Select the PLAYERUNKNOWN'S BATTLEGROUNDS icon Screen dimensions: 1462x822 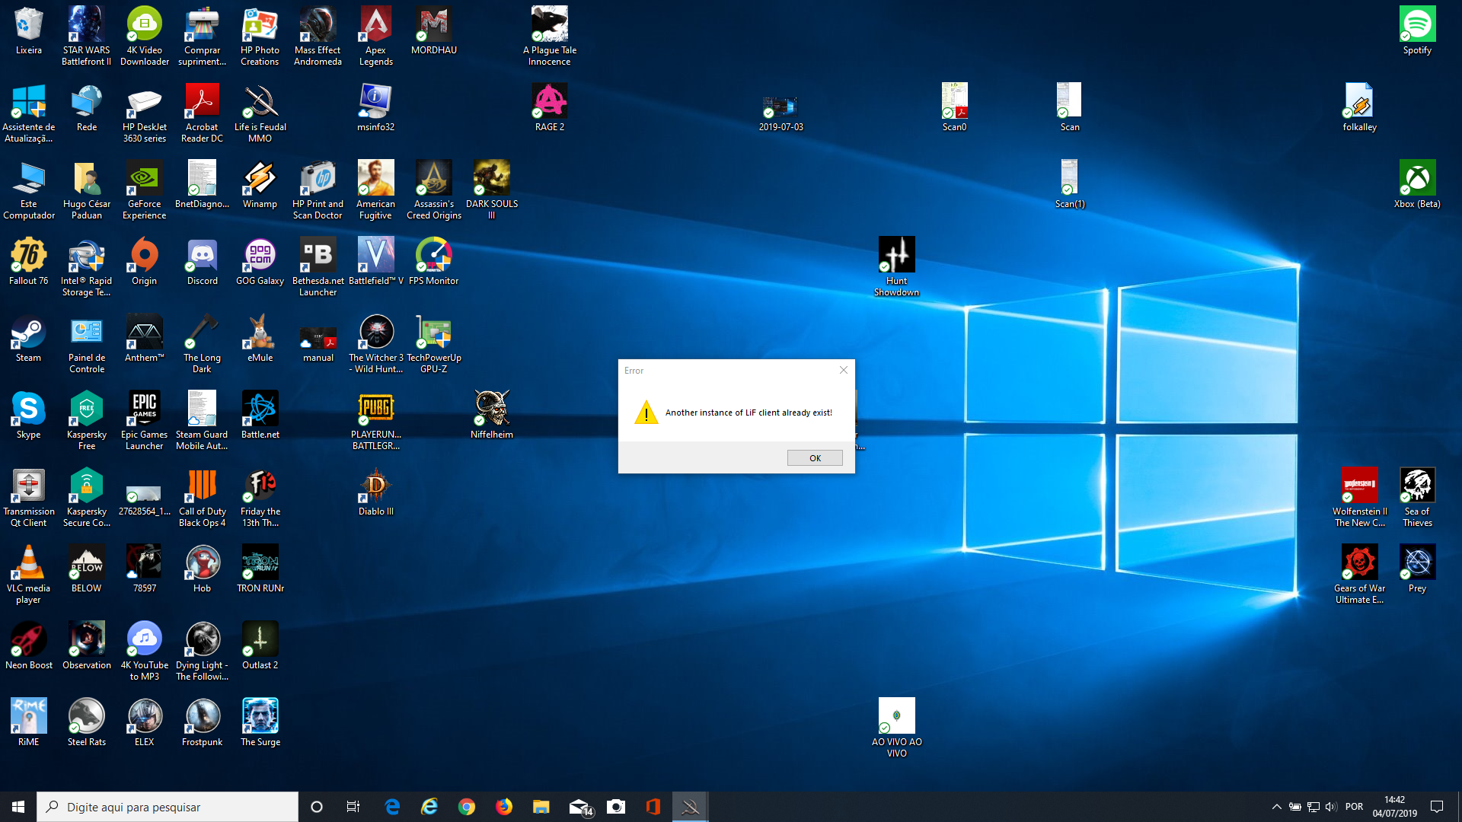click(x=376, y=421)
